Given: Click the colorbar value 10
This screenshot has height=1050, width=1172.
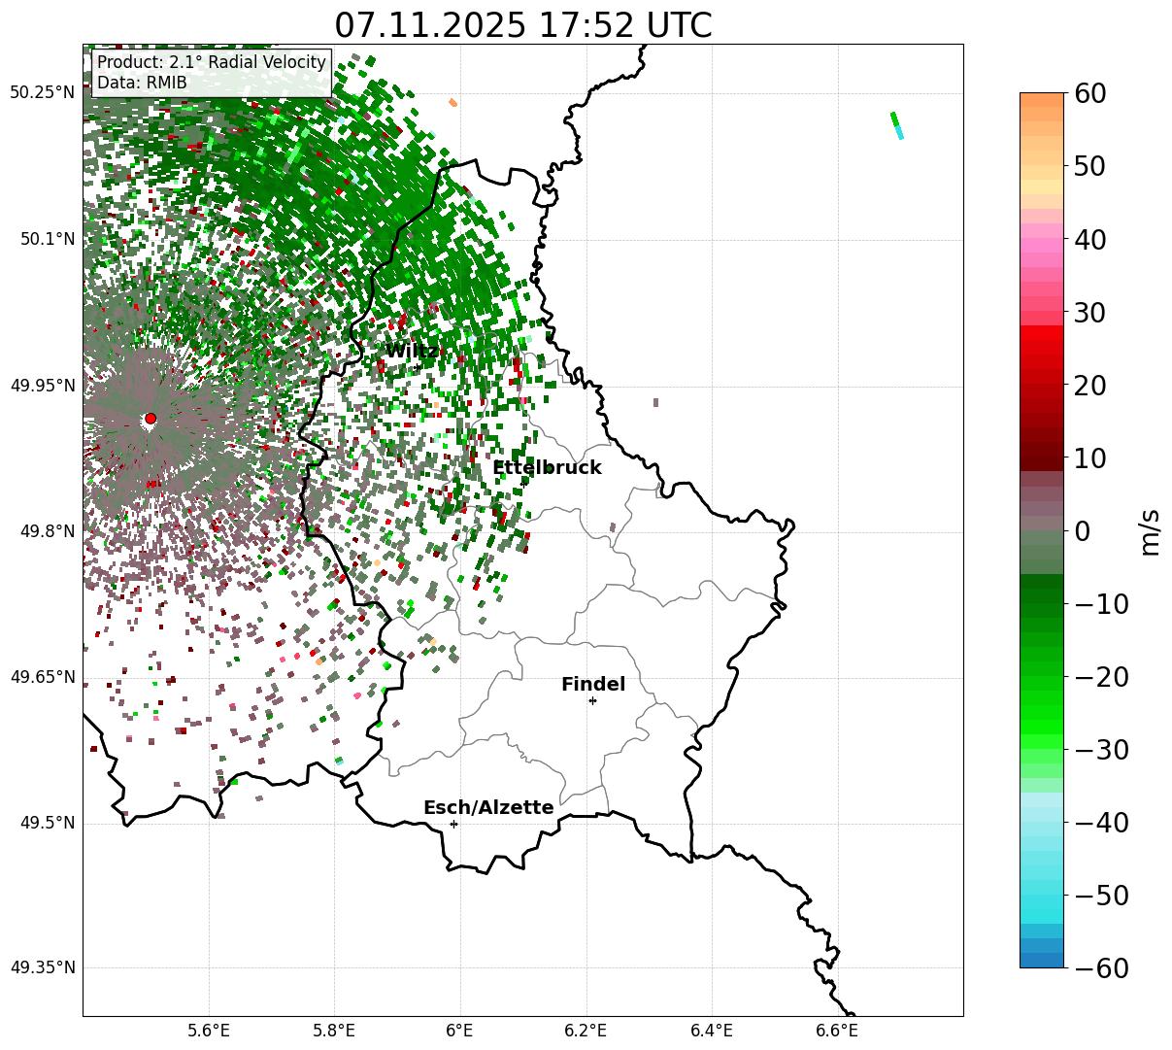Looking at the screenshot, I should click(x=1089, y=458).
